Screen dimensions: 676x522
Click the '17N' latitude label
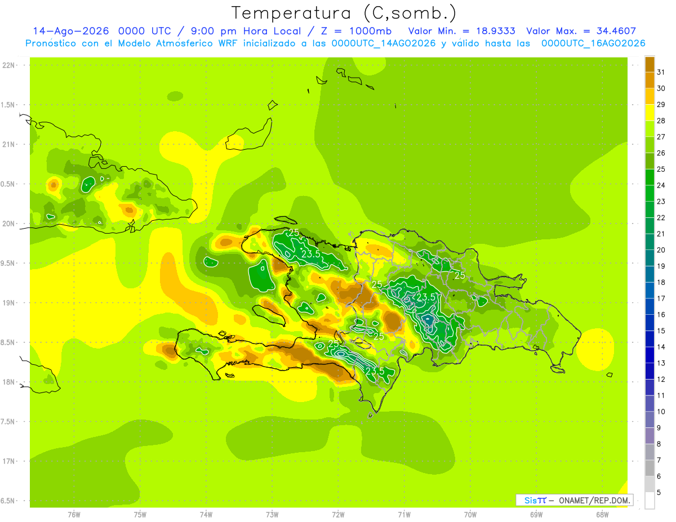(8, 461)
